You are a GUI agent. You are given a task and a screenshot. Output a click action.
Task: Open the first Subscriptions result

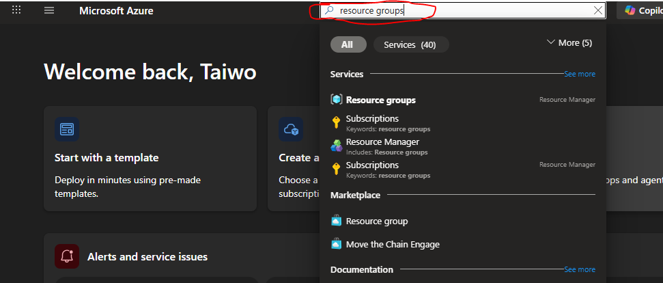click(462, 122)
